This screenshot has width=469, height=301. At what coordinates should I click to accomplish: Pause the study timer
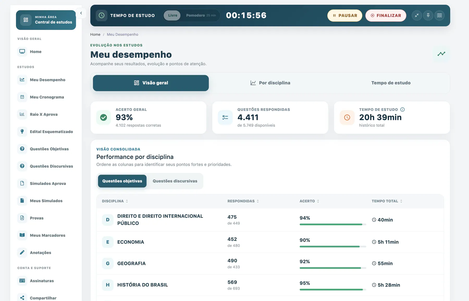tap(345, 16)
